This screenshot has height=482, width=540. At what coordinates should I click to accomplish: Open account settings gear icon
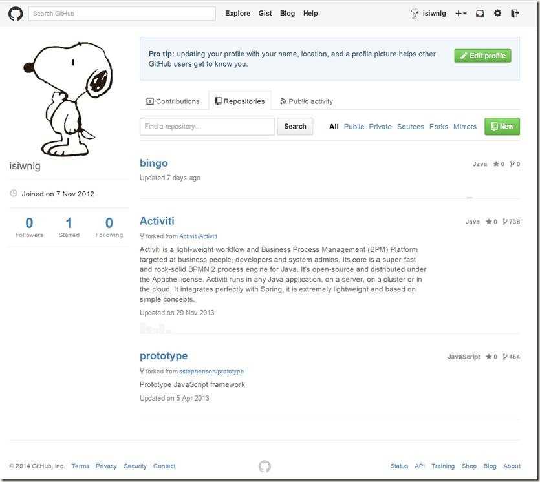coord(497,14)
